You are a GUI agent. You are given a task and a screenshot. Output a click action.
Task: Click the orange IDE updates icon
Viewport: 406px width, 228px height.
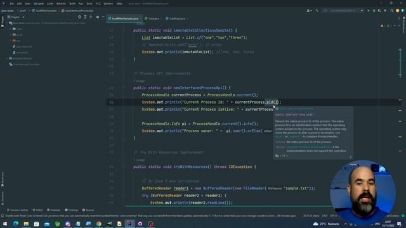click(x=398, y=11)
